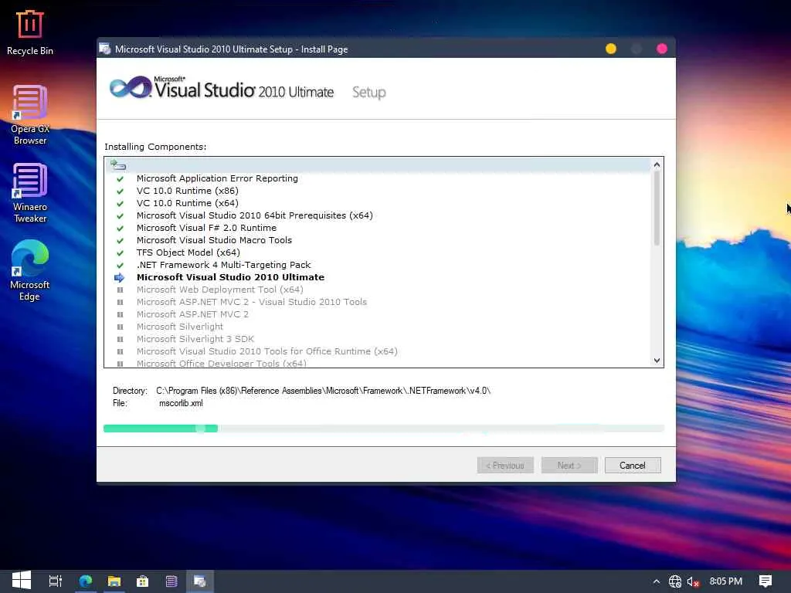
Task: Select Microsoft Visual F# 2.0 Runtime row
Action: (x=206, y=228)
